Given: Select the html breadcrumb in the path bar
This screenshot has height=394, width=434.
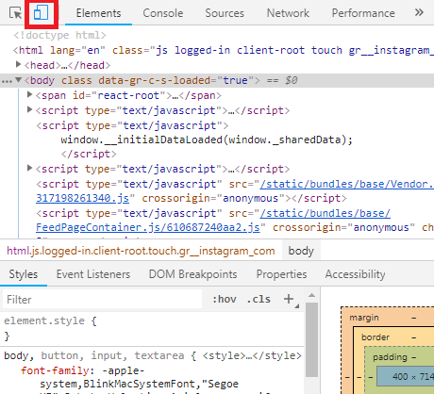Looking at the screenshot, I should pos(141,251).
